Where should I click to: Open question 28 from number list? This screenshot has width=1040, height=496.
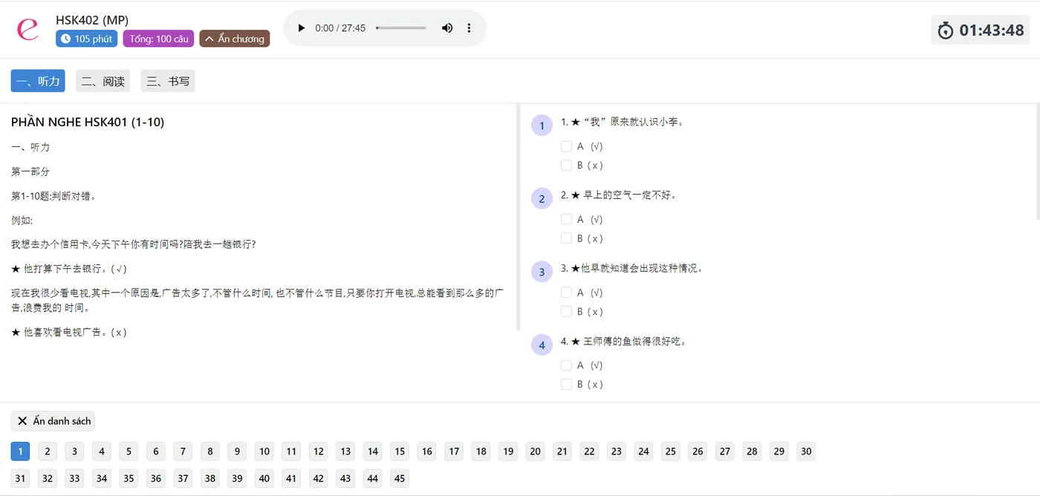tap(752, 451)
